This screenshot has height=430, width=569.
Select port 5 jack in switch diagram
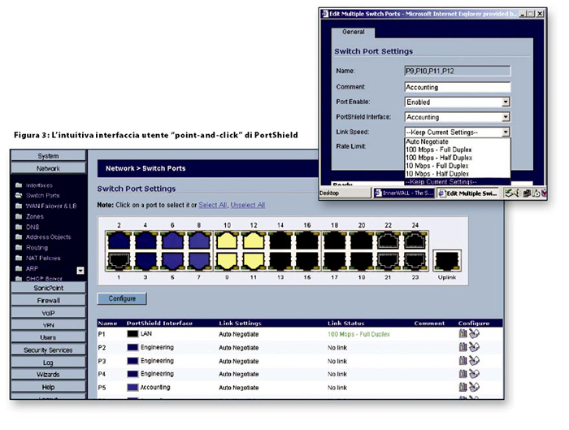pyautogui.click(x=172, y=261)
